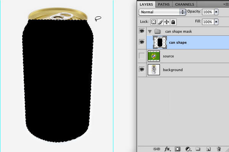Select the background layer name
229x152 pixels.
[x=173, y=70]
